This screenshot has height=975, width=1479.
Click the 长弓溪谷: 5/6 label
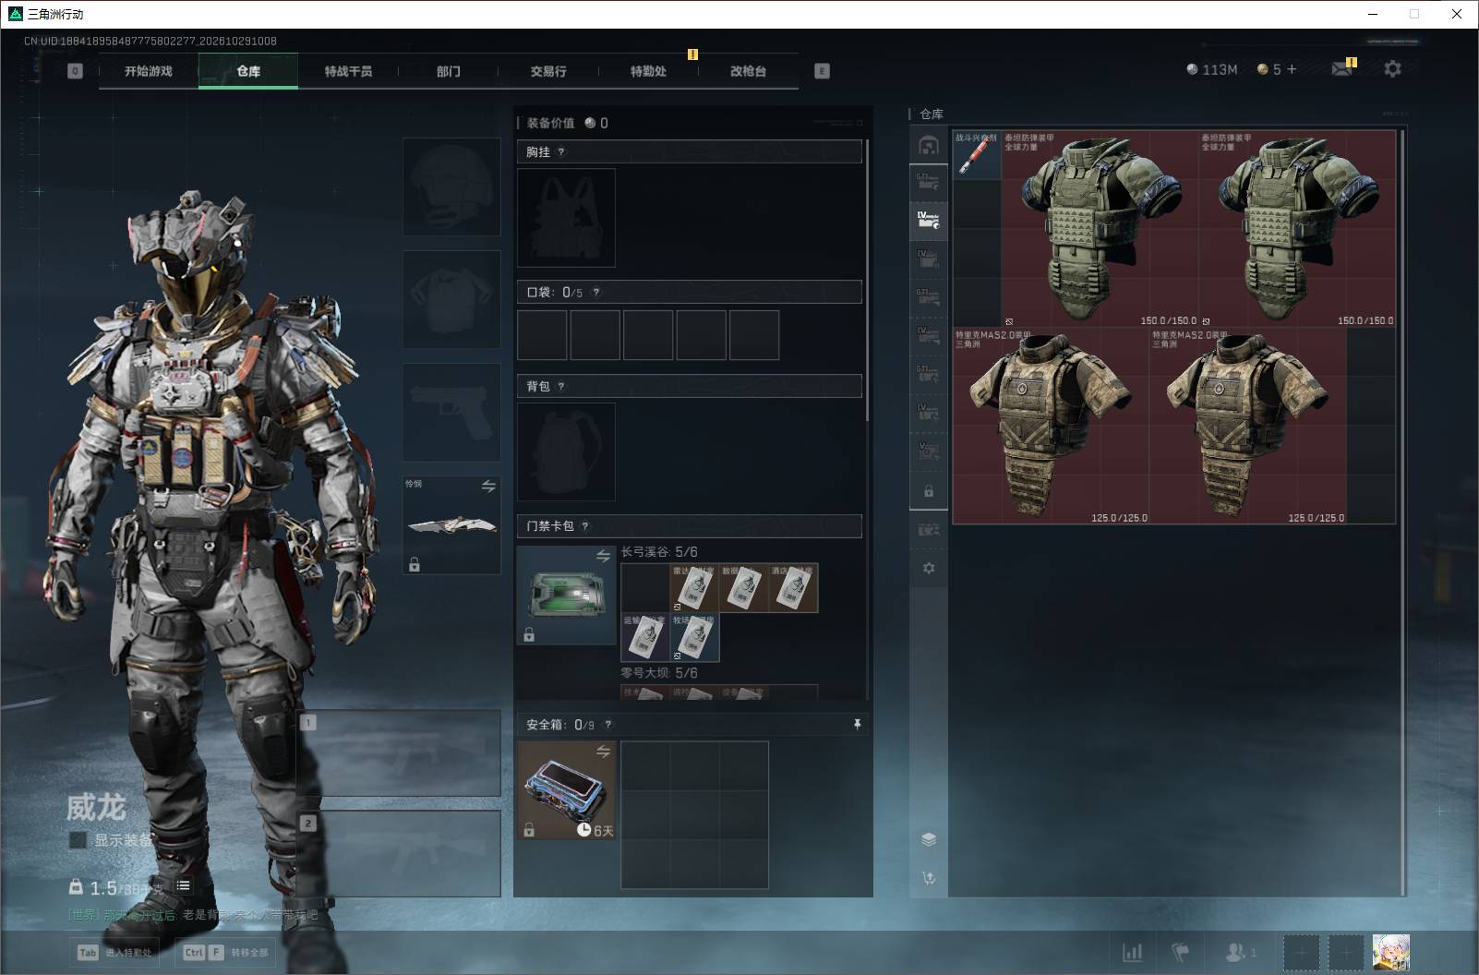click(x=659, y=552)
